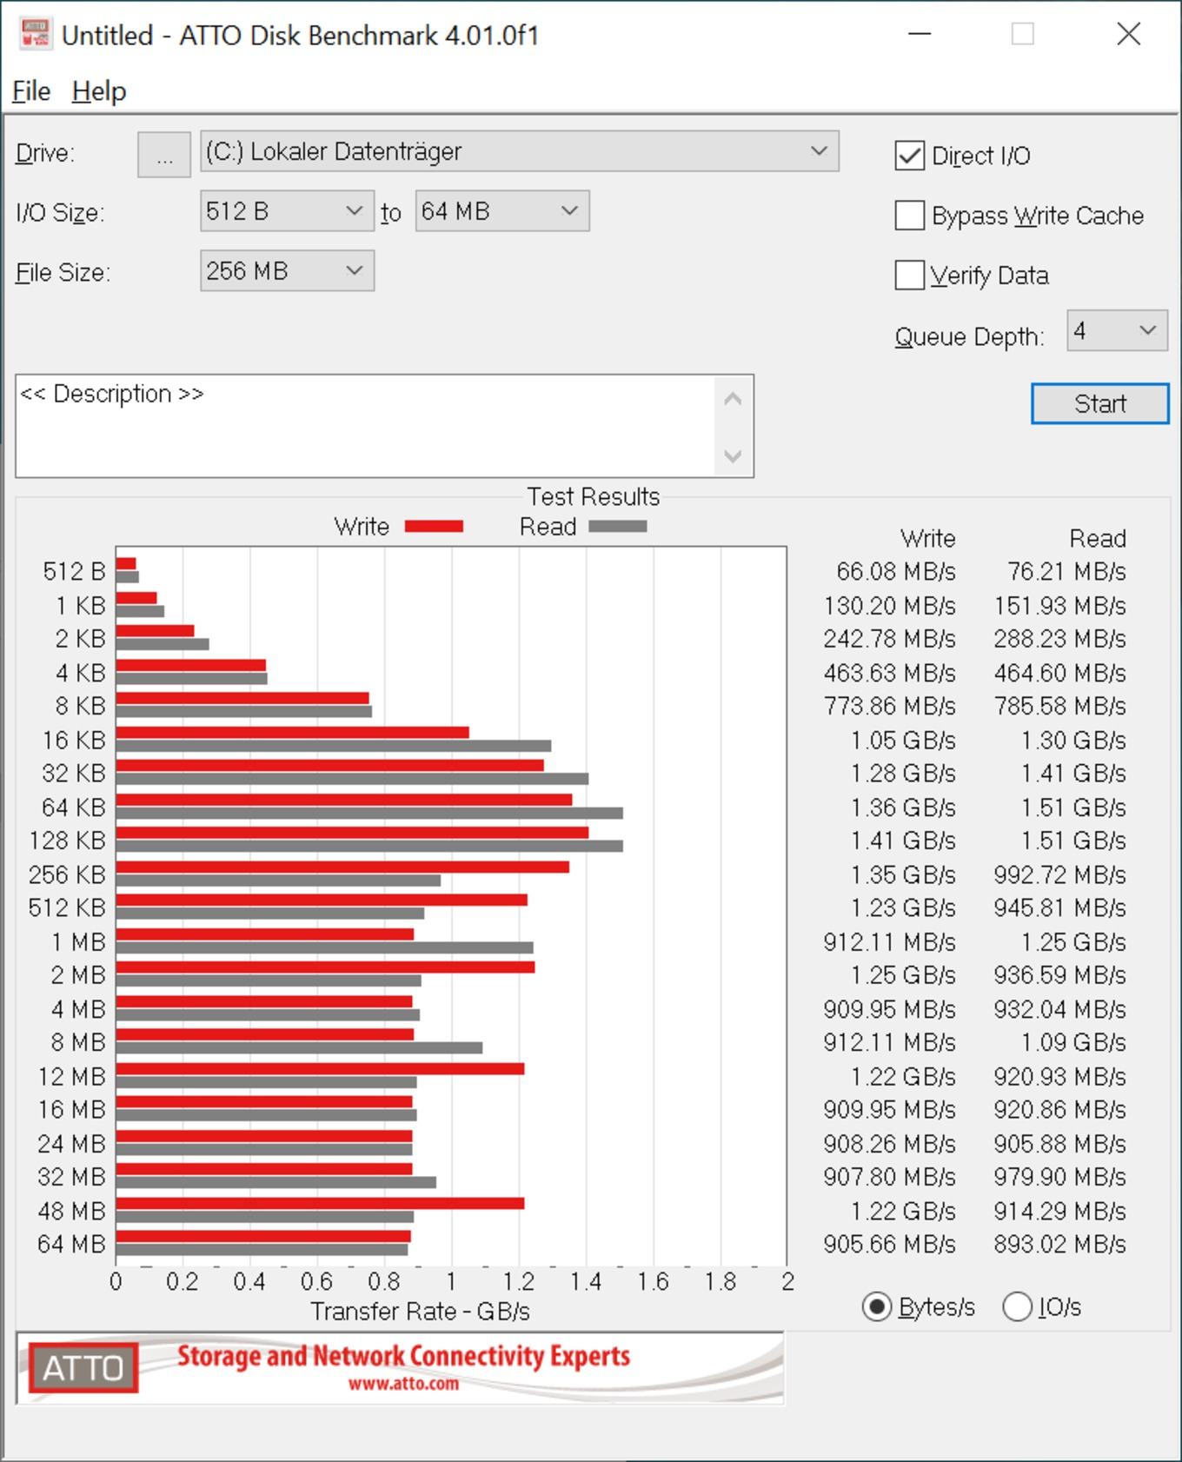The width and height of the screenshot is (1182, 1462).
Task: Select the Bytes/s radio button
Action: pos(877,1307)
